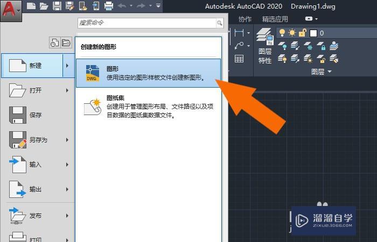Focus the 搜索命令 search field
The width and height of the screenshot is (377, 242).
click(147, 23)
